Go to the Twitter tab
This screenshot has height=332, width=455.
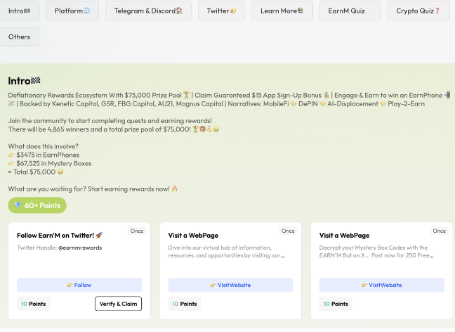221,11
